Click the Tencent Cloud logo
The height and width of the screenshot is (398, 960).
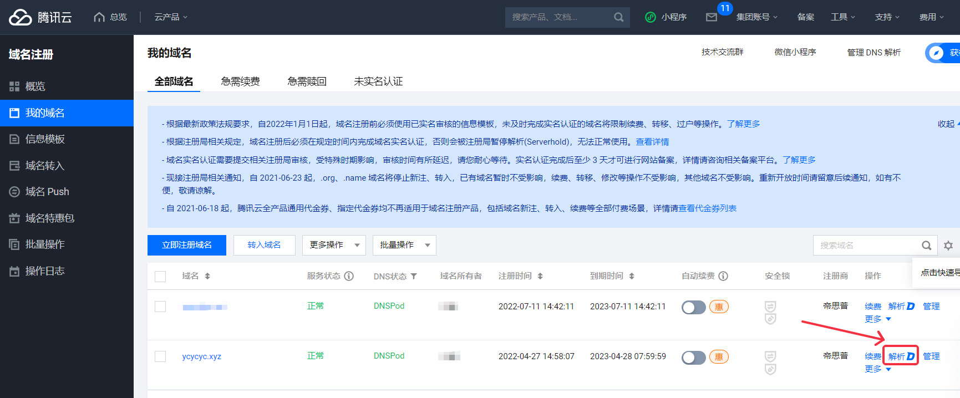(40, 17)
